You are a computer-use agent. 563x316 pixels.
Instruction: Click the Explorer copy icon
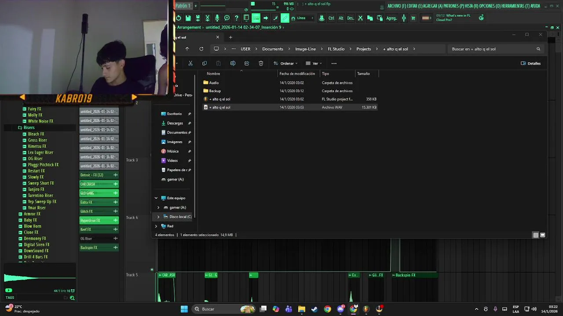pyautogui.click(x=205, y=63)
